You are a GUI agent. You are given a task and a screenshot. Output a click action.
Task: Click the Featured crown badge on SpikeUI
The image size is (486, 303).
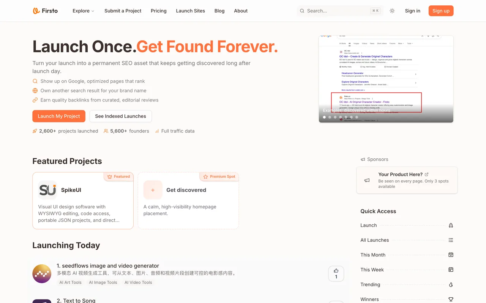pos(118,176)
